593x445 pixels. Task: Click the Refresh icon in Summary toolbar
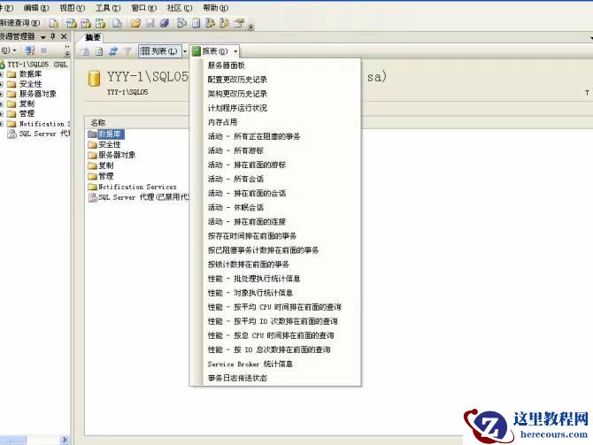99,51
